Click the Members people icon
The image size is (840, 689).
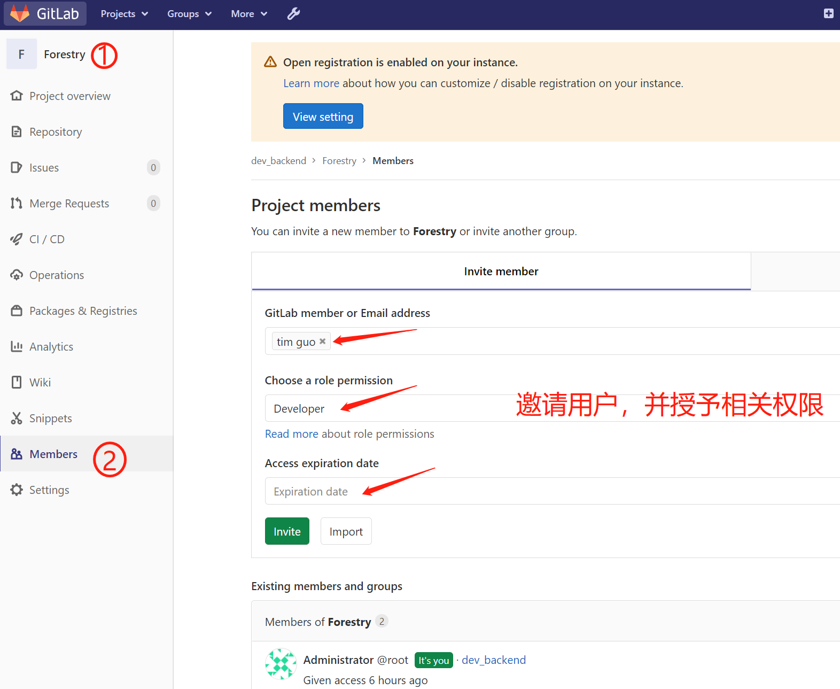17,454
